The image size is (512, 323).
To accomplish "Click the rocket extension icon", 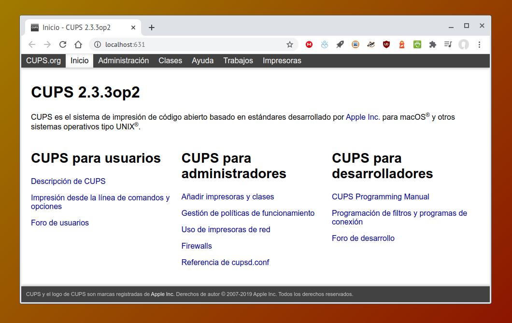I will [x=340, y=44].
